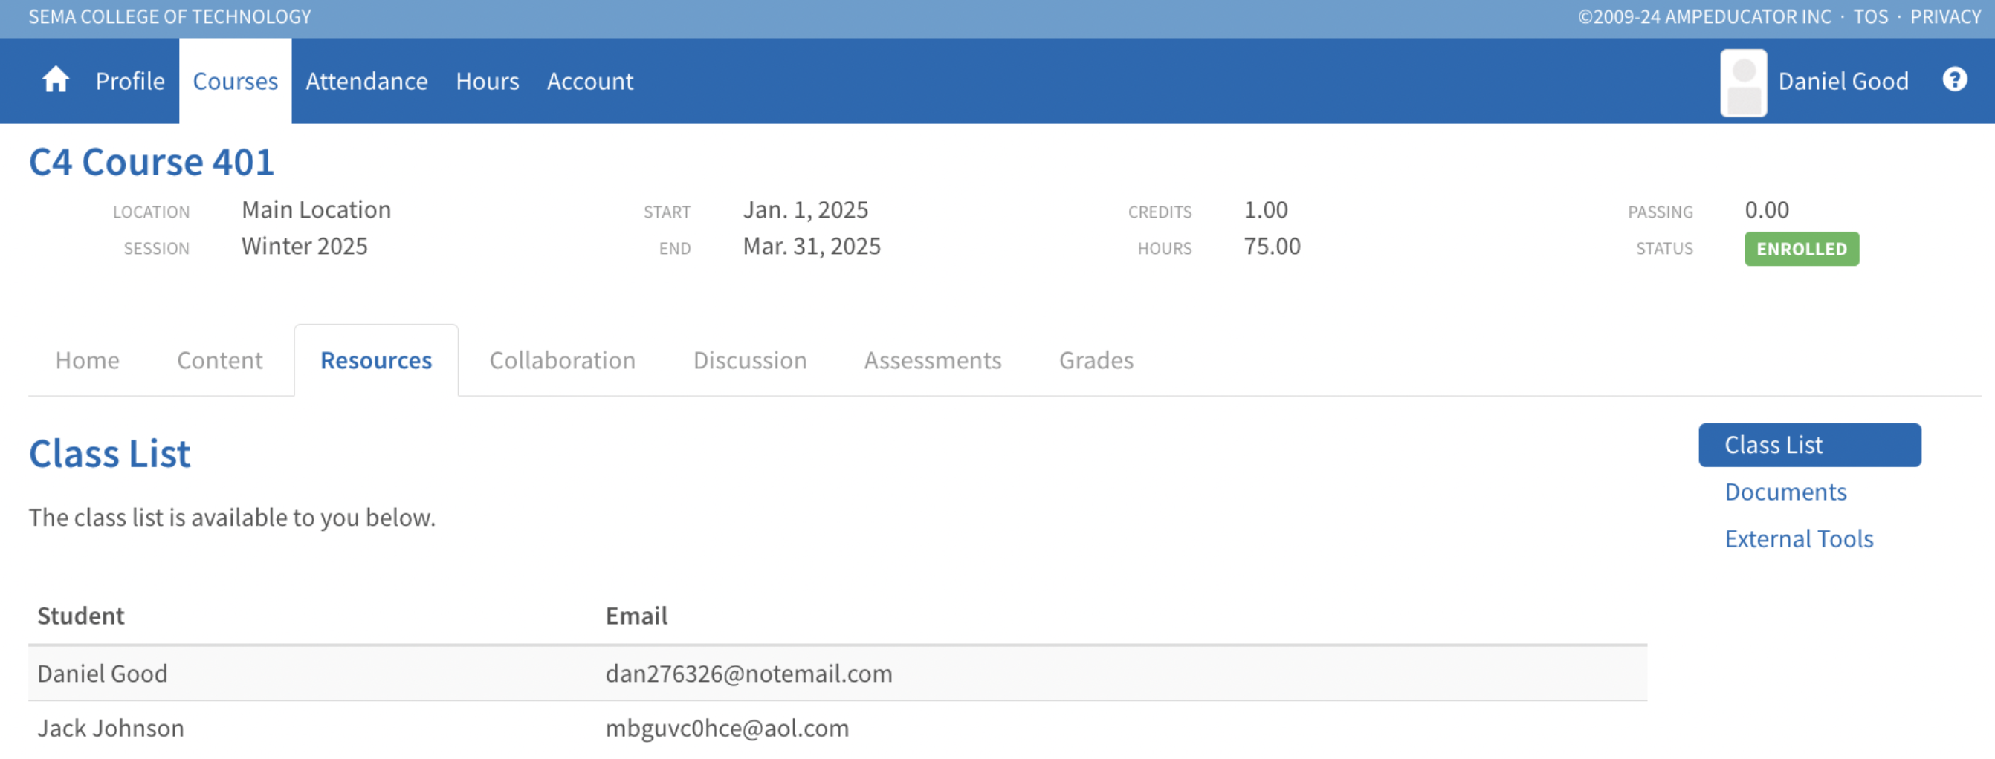The image size is (1995, 759).
Task: Click the TOS link in header
Action: pyautogui.click(x=1869, y=17)
